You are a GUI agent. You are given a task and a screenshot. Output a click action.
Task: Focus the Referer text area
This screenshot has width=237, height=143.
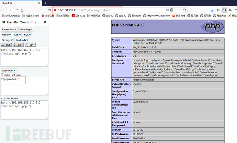pyautogui.click(x=24, y=110)
